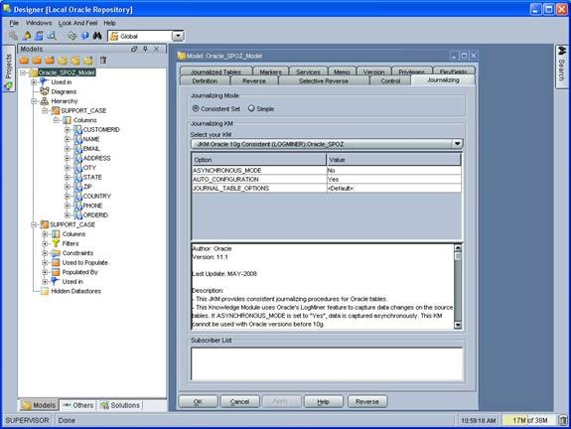The image size is (571, 429).
Task: Click the binoculars search toolbar icon
Action: pyautogui.click(x=97, y=36)
